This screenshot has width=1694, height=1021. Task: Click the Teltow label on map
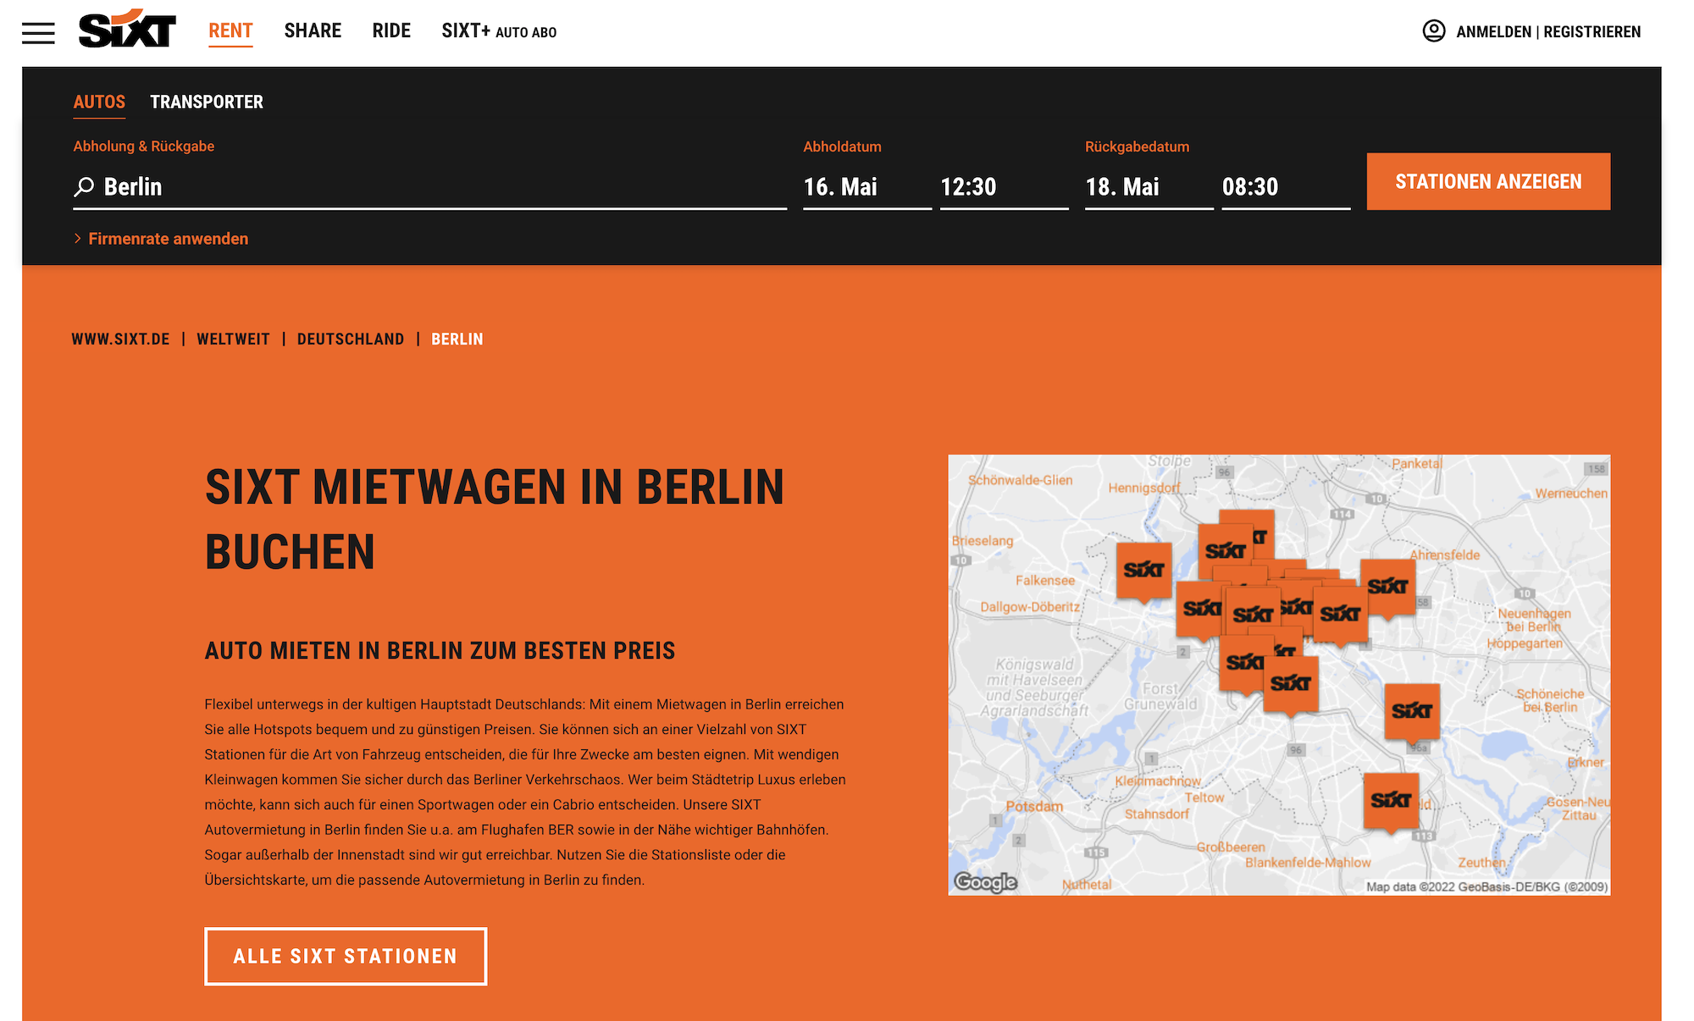point(1204,797)
